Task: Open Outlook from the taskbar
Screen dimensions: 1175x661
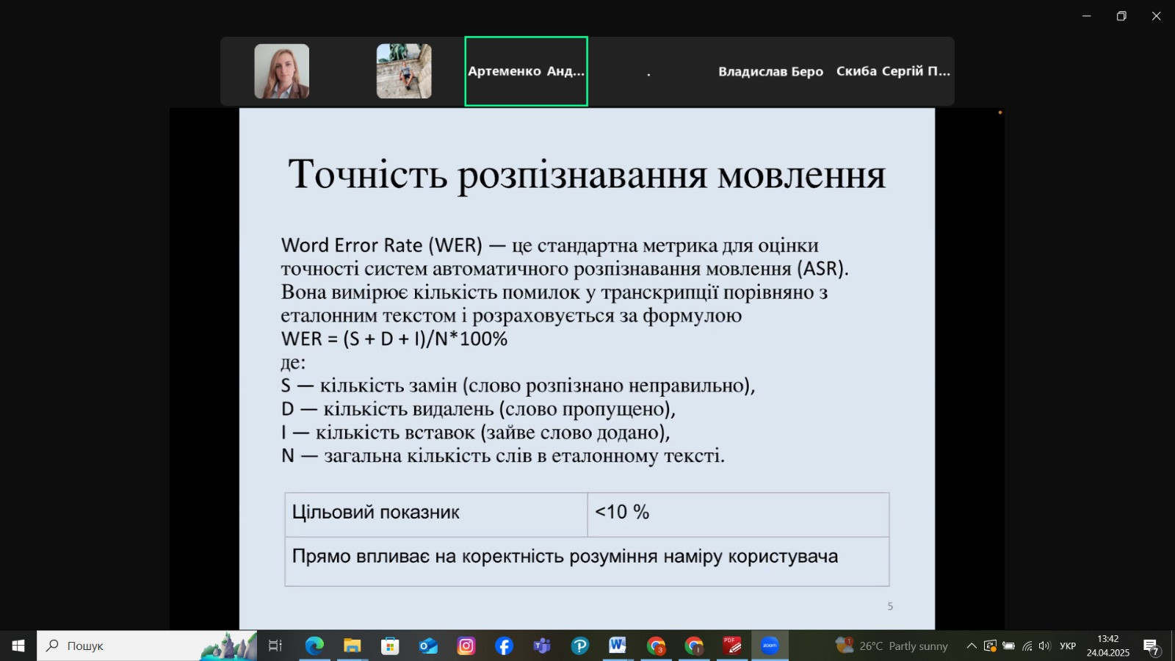Action: pyautogui.click(x=428, y=646)
